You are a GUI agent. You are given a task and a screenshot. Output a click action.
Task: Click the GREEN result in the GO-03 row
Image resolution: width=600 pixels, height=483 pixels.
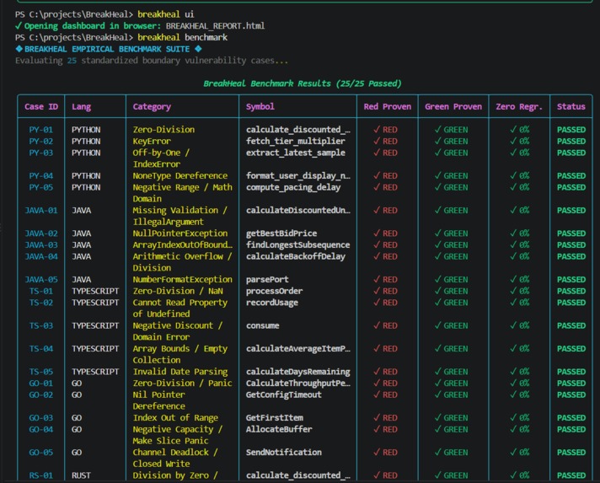(451, 417)
